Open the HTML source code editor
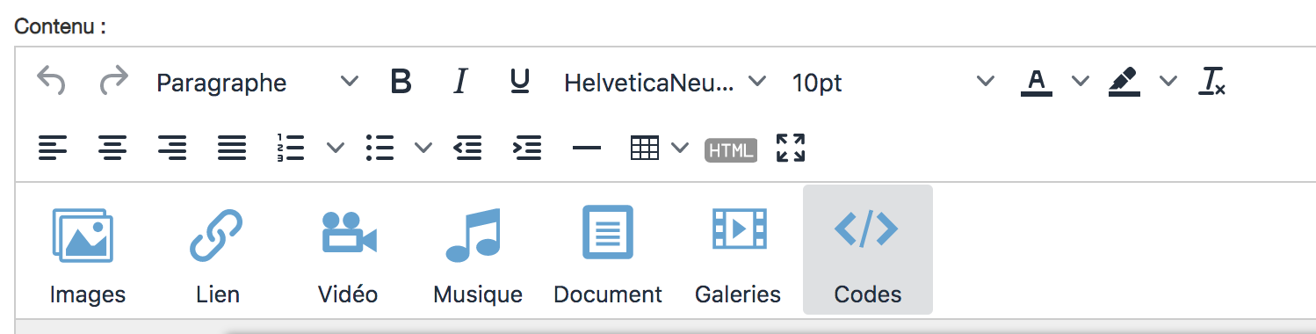 click(x=731, y=150)
